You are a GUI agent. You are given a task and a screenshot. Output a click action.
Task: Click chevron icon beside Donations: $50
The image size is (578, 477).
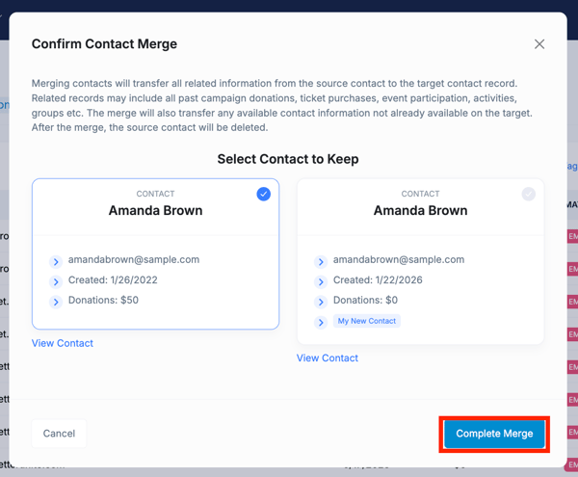pyautogui.click(x=56, y=302)
